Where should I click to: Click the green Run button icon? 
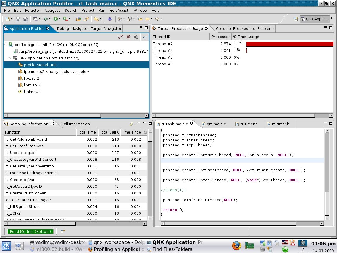coord(55,19)
